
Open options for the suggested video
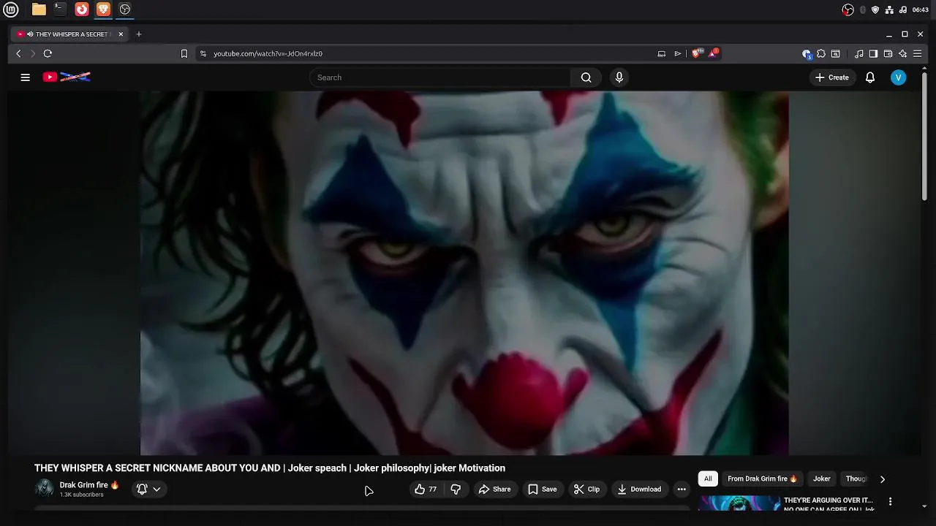pos(890,502)
